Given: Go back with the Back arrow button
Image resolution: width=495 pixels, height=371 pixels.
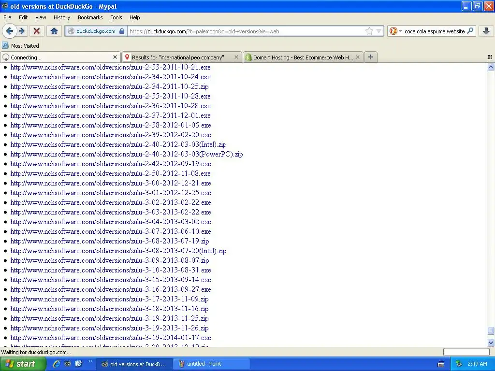Looking at the screenshot, I should click(x=9, y=31).
